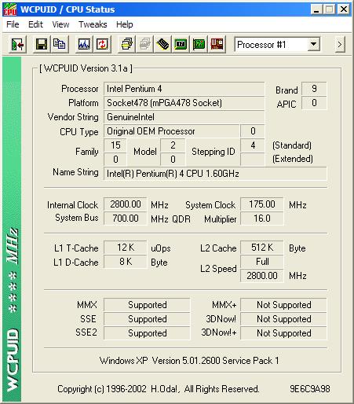The height and width of the screenshot is (404, 354).
Task: Click the Vendor String "GenuineIntel"
Action: (184, 117)
